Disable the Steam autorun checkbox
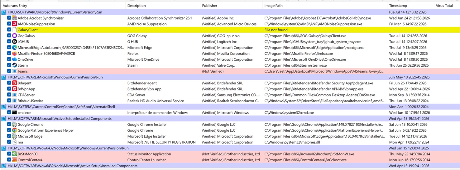This screenshot has height=170, width=460. tap(9, 65)
